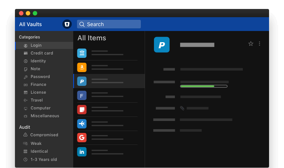Screen dimensions: 284x168
Task: Show 1-3 Years old passwords
Action: pyautogui.click(x=43, y=159)
